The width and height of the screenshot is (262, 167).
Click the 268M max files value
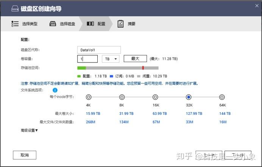pyautogui.click(x=90, y=122)
